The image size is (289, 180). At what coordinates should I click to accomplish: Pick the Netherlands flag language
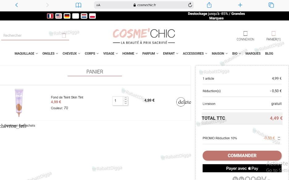tap(84, 16)
